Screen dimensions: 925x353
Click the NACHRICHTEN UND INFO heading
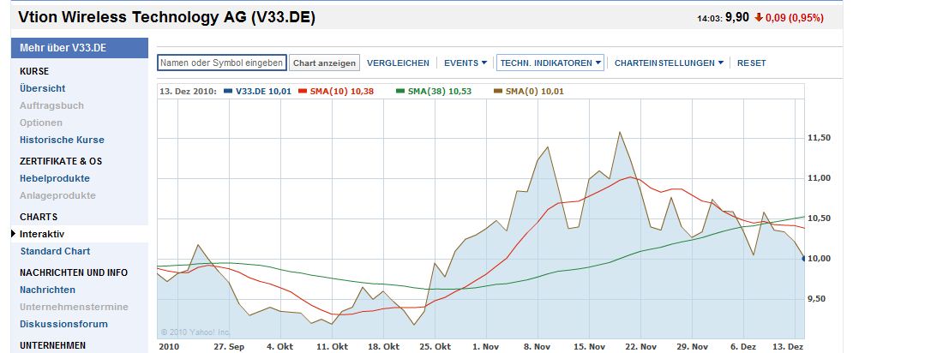[x=74, y=272]
